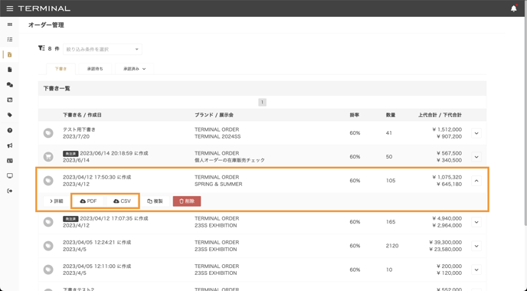Open the chat messages sidebar icon
Image resolution: width=527 pixels, height=291 pixels.
click(10, 85)
